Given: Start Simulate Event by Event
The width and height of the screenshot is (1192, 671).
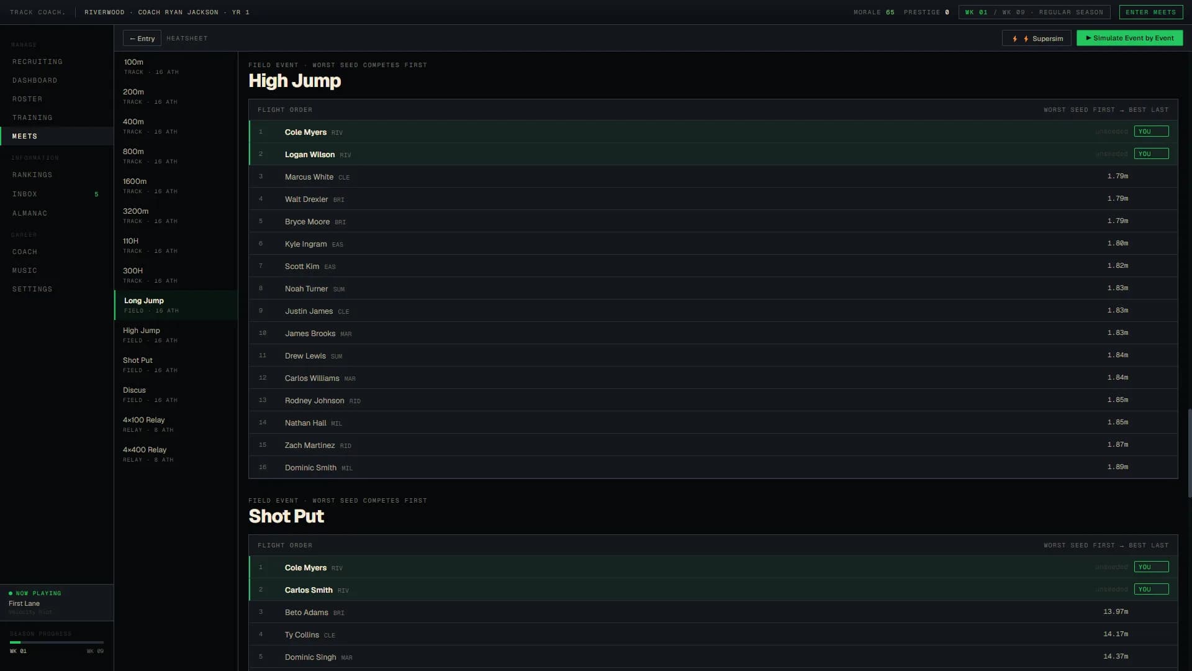Looking at the screenshot, I should point(1129,39).
